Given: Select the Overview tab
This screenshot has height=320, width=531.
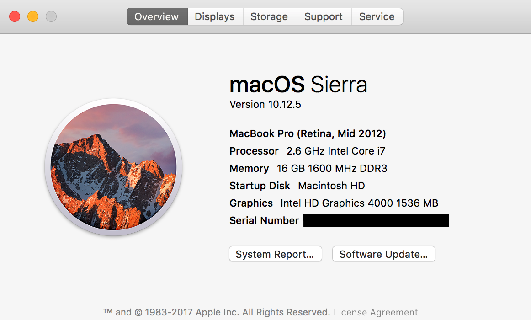Looking at the screenshot, I should [157, 17].
